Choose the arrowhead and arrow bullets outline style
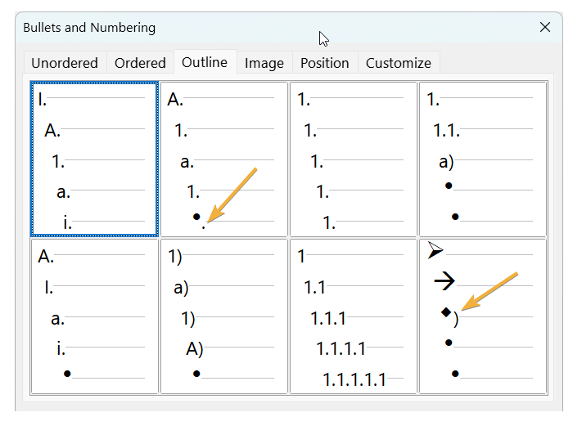The width and height of the screenshot is (582, 426). pyautogui.click(x=483, y=316)
